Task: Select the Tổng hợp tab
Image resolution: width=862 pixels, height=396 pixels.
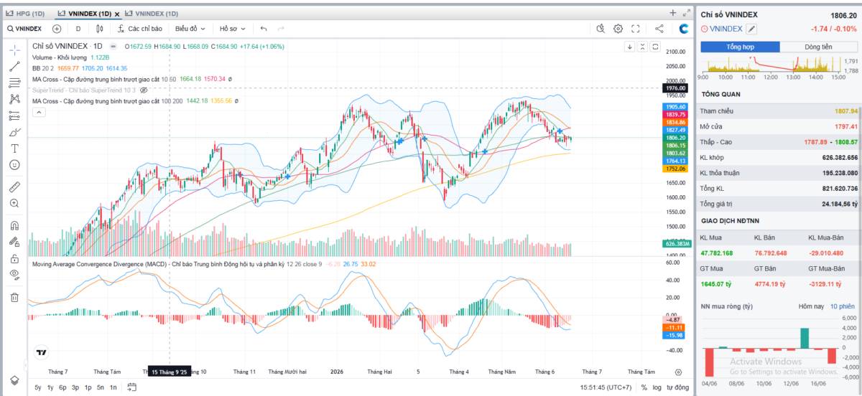Action: (x=741, y=47)
